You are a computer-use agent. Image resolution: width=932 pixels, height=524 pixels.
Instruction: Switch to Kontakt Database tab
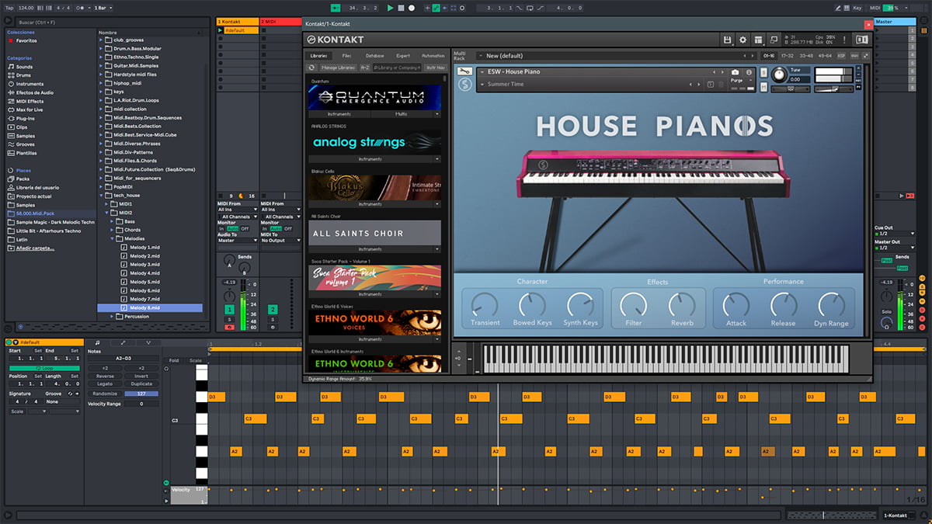pos(374,56)
